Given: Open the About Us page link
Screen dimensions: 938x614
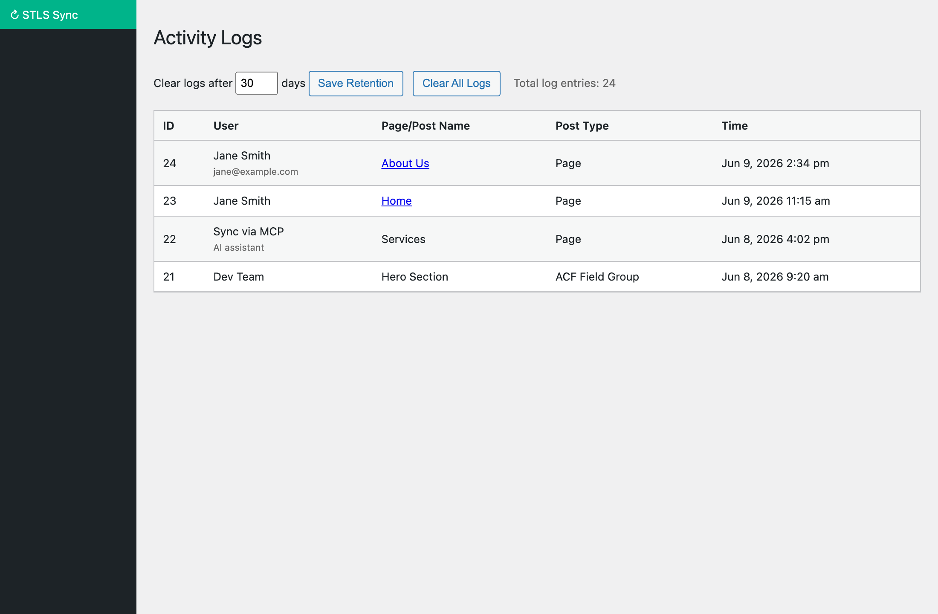Looking at the screenshot, I should pos(405,163).
